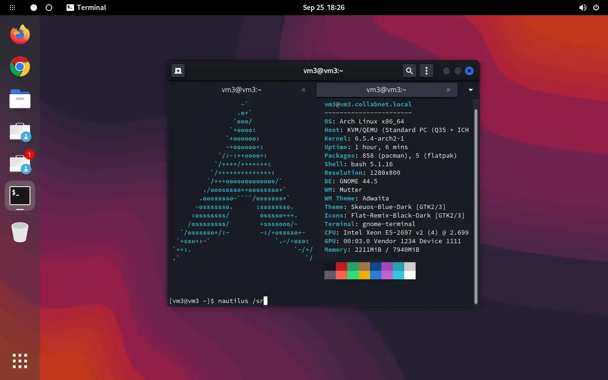
Task: Click the window title vm3@vm3:~ in header bar
Action: [x=323, y=71]
